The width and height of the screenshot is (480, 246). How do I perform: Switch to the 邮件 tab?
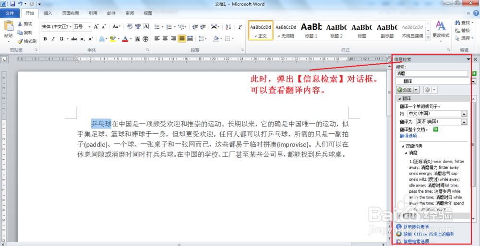111,13
